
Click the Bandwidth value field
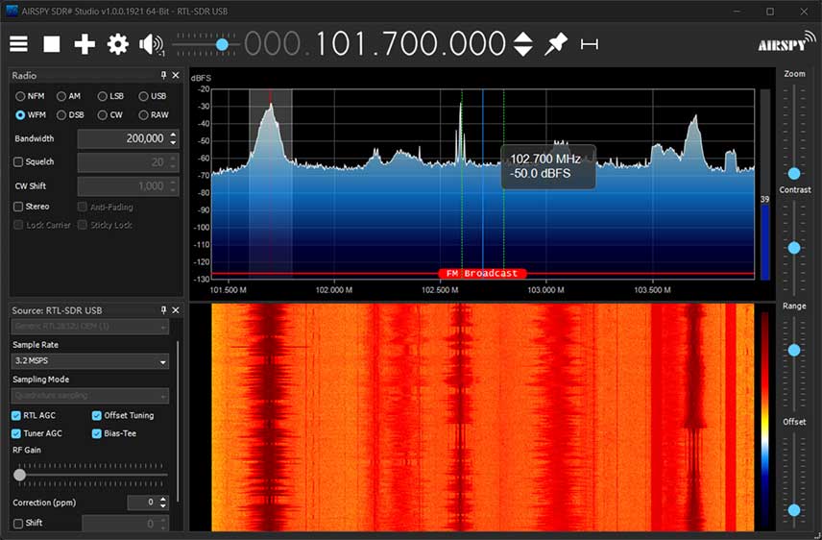point(122,138)
